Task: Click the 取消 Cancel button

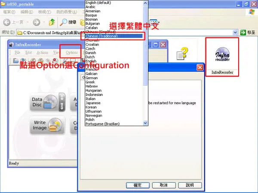Action: click(x=164, y=185)
